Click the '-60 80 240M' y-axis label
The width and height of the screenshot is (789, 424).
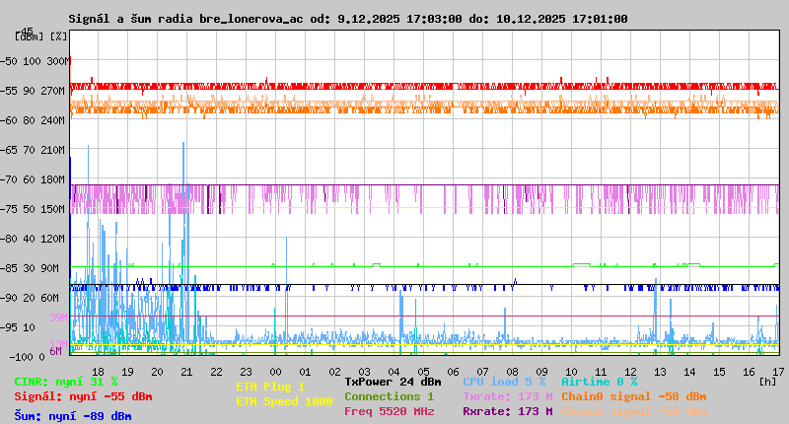point(33,120)
